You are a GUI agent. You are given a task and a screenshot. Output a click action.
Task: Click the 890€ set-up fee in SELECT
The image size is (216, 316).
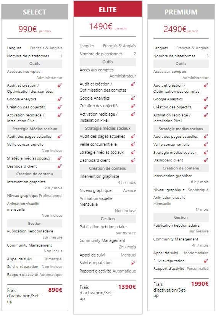pyautogui.click(x=55, y=290)
